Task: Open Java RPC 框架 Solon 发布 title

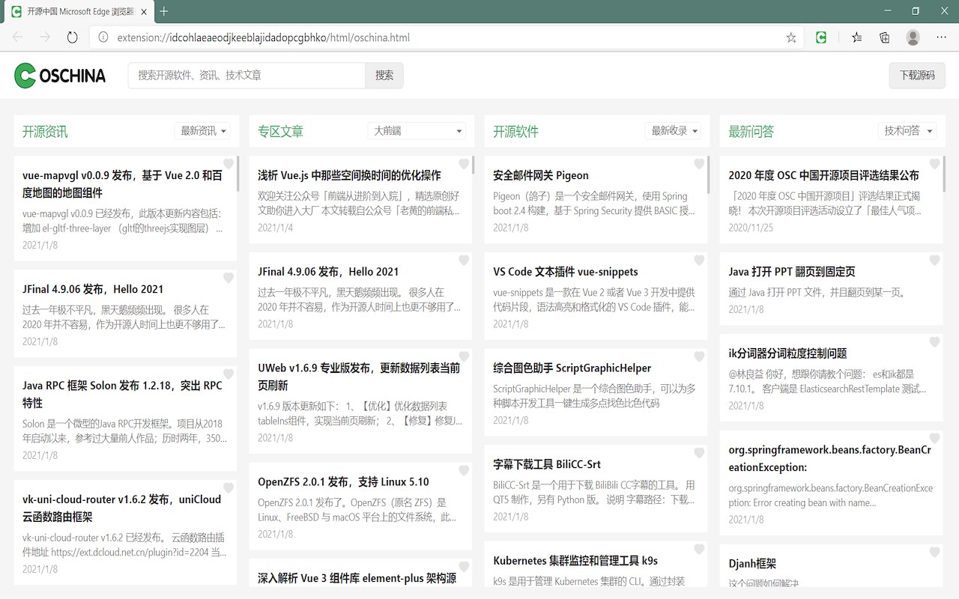Action: (x=122, y=394)
